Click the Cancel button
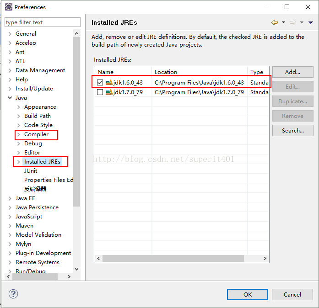The image size is (319, 308). (x=292, y=294)
